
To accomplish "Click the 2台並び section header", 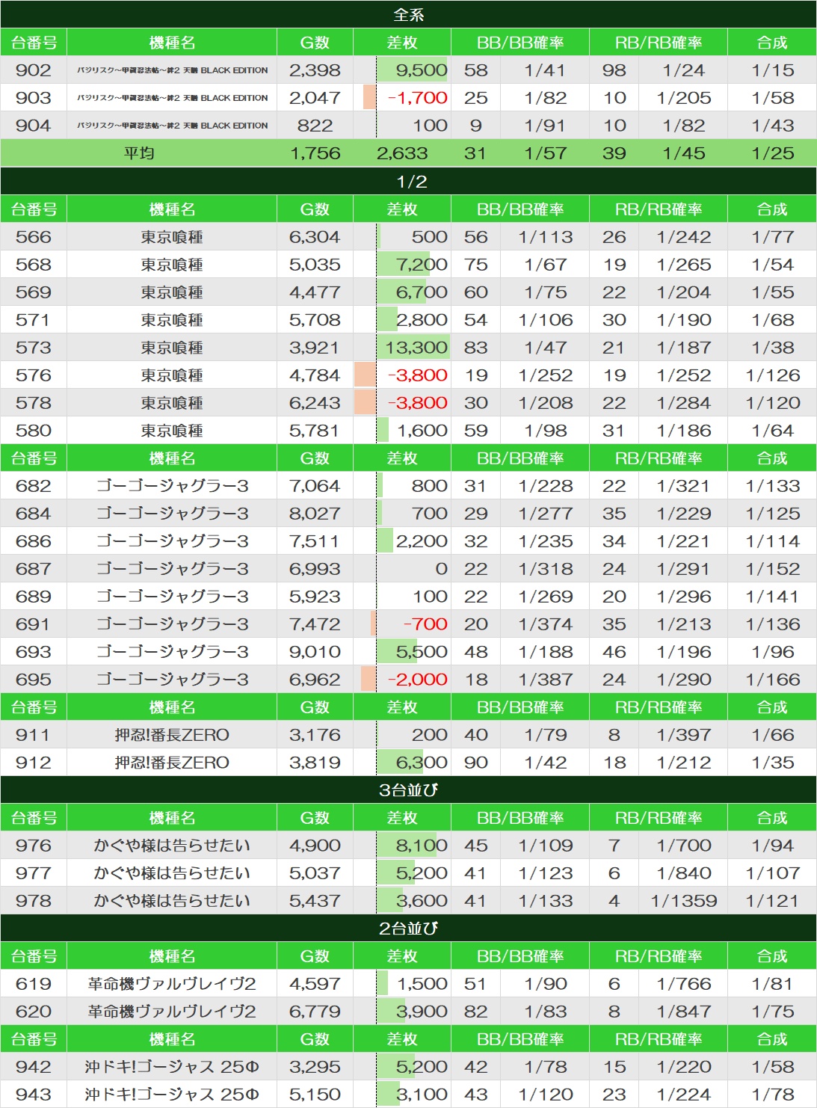I will tap(408, 928).
